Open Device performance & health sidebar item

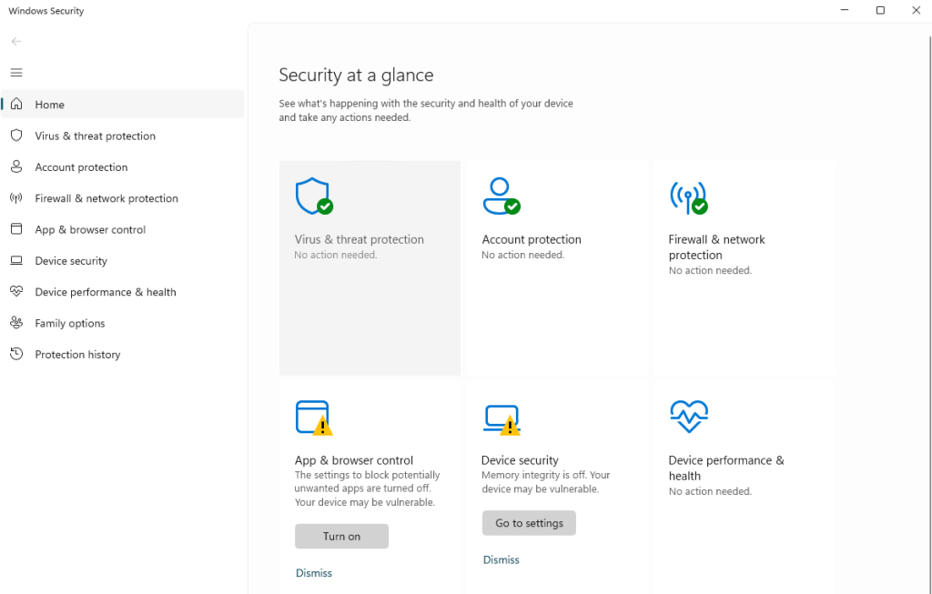[123, 292]
